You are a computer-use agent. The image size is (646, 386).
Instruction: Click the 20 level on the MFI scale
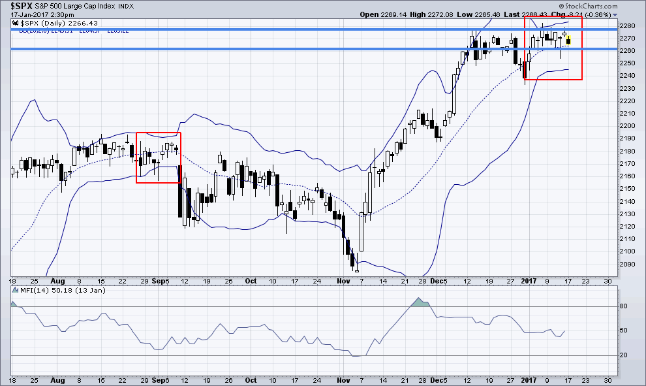point(623,355)
